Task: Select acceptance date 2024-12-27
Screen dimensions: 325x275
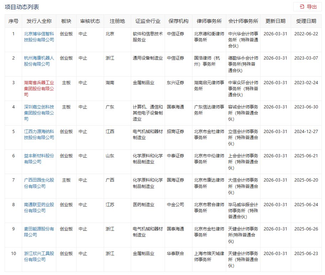Action: click(306, 132)
